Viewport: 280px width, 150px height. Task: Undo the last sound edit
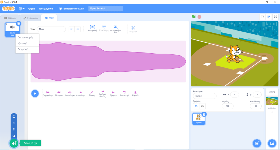[72, 29]
